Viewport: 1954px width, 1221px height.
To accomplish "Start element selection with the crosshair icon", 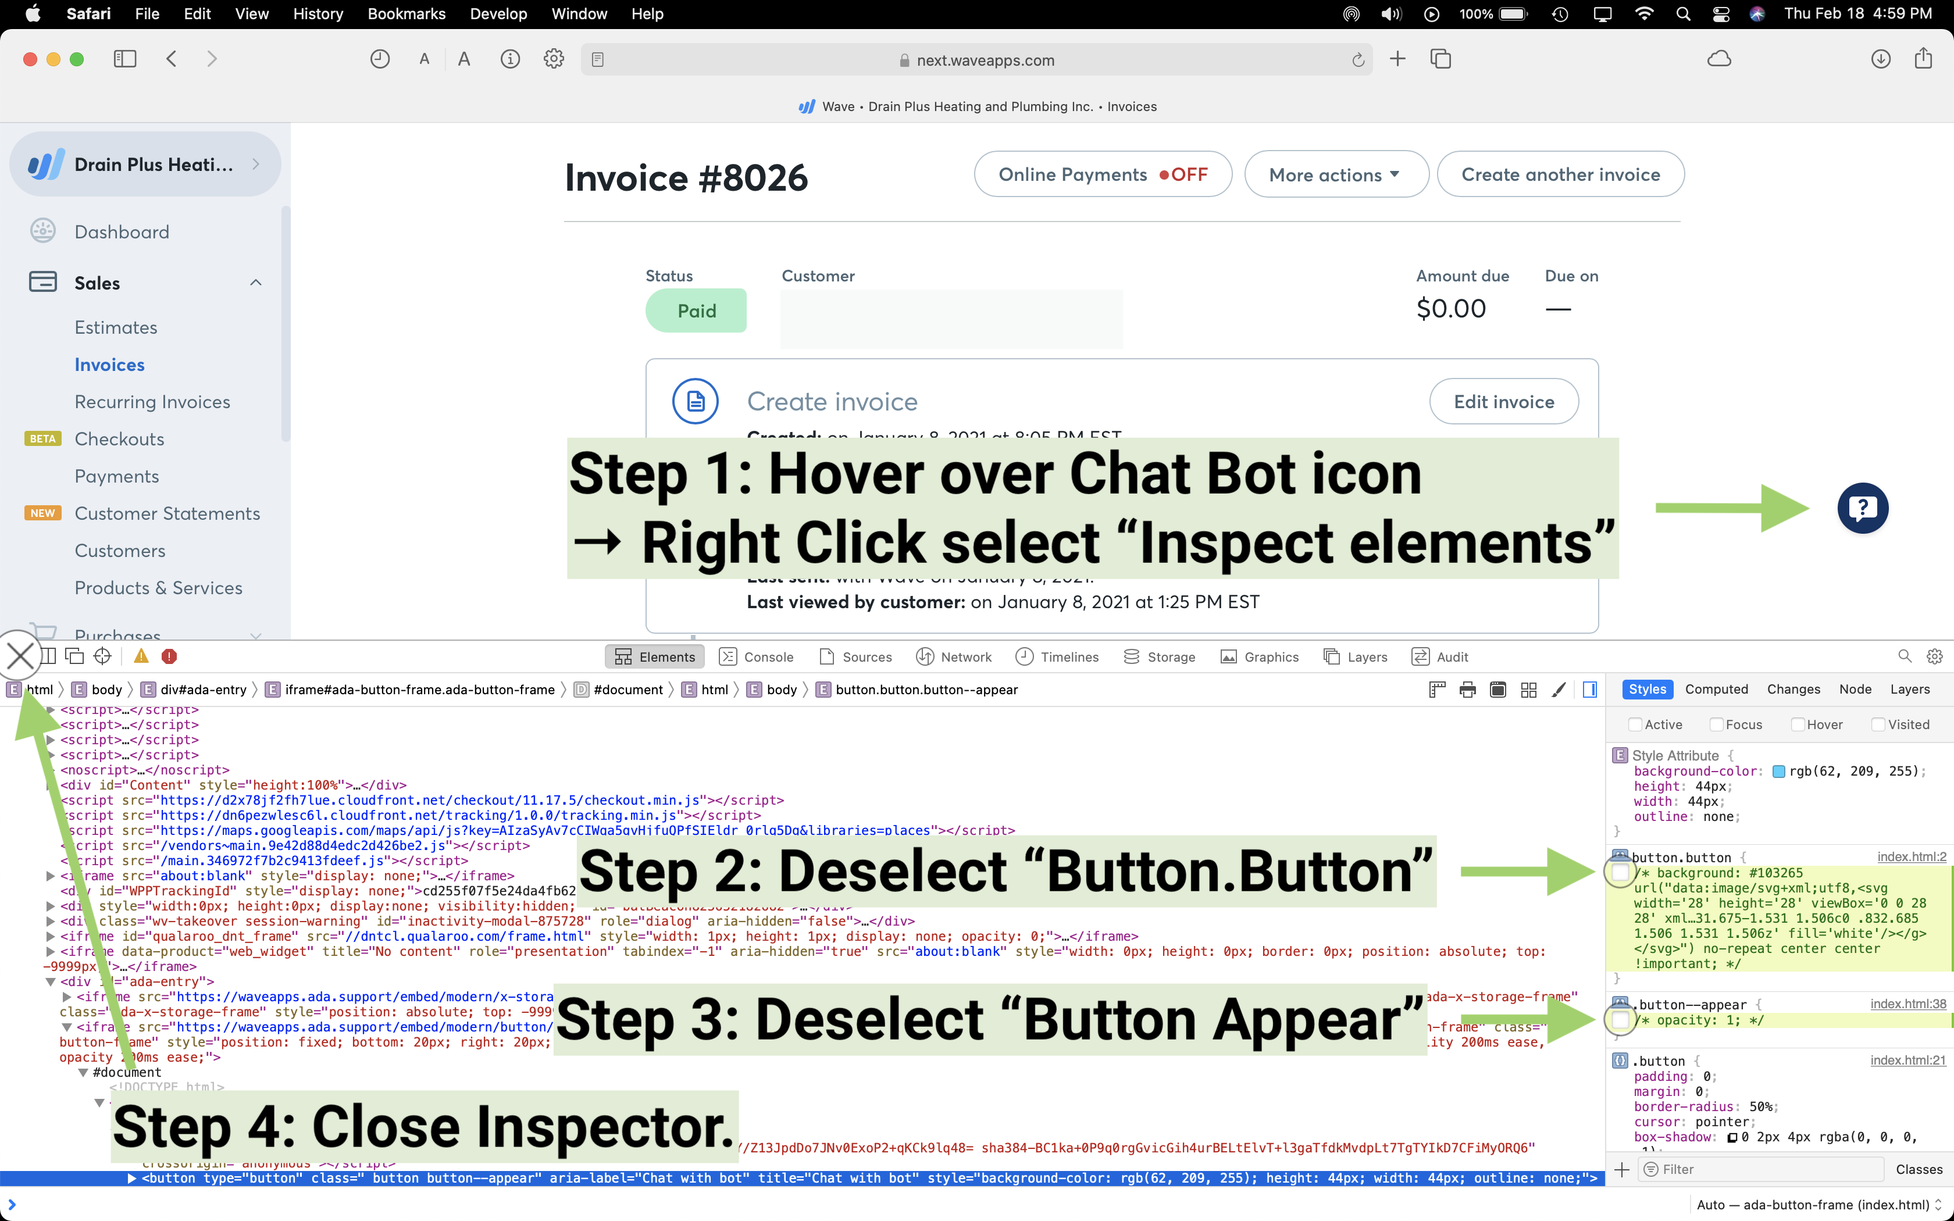I will 102,656.
